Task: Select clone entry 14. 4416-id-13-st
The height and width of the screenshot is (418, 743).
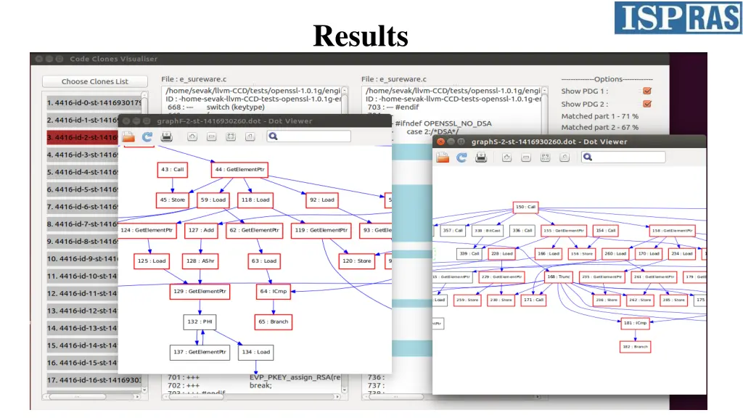Action: [x=83, y=328]
